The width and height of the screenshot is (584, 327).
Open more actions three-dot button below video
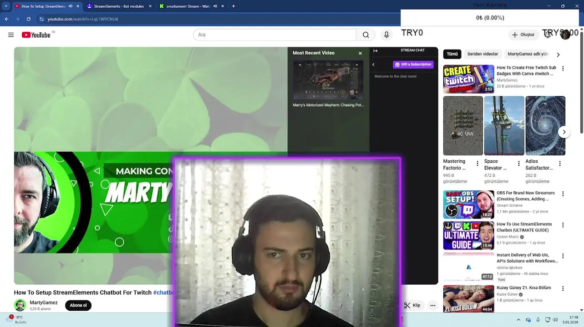[x=433, y=305]
